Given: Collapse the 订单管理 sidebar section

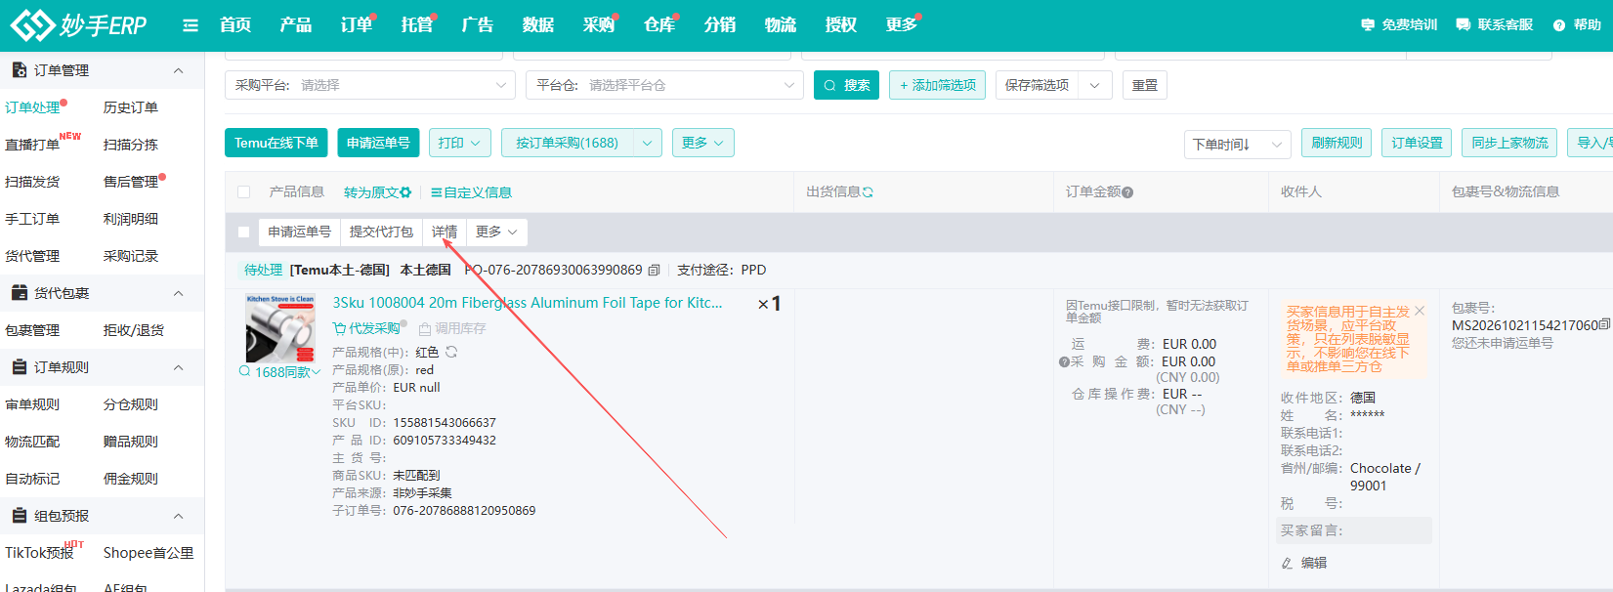Looking at the screenshot, I should click(178, 70).
